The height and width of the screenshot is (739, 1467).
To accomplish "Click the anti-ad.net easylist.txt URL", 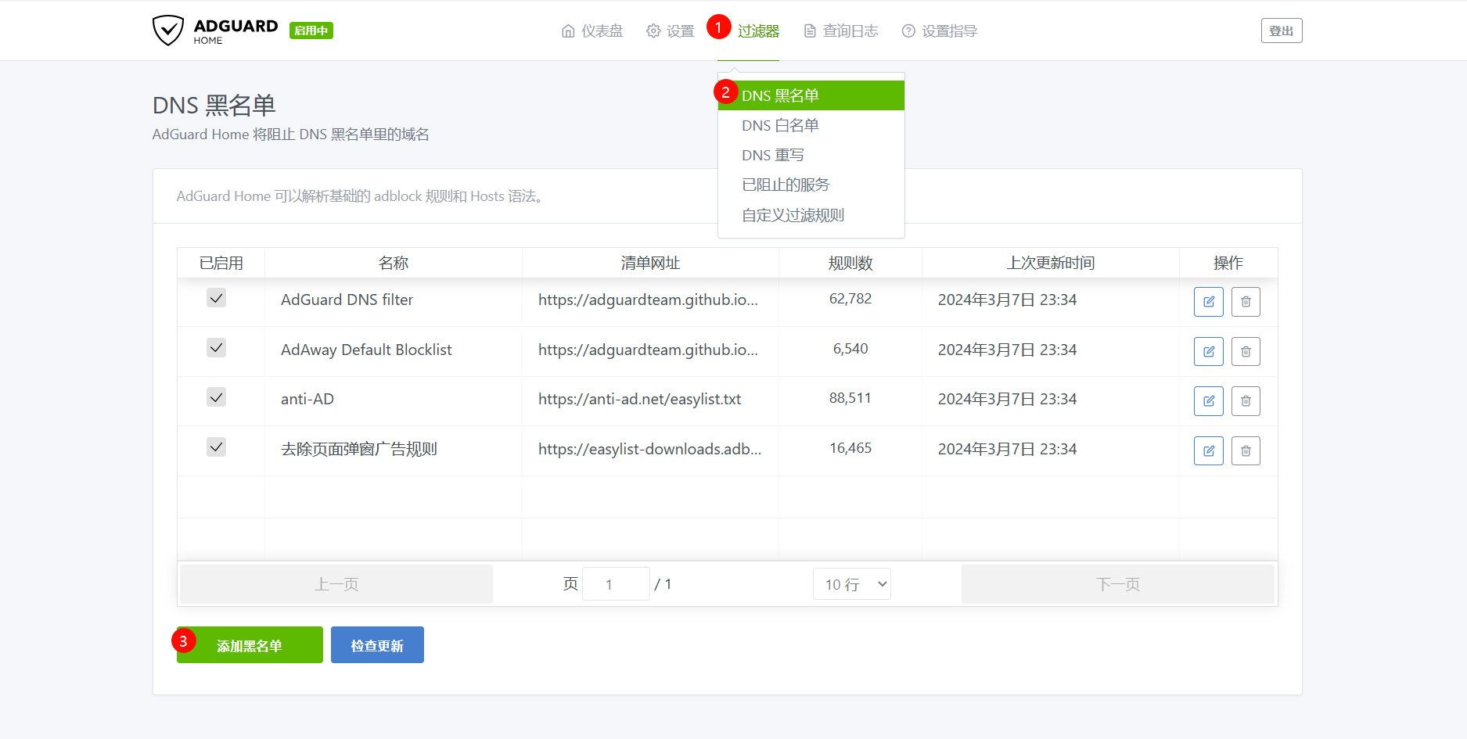I will [x=640, y=399].
